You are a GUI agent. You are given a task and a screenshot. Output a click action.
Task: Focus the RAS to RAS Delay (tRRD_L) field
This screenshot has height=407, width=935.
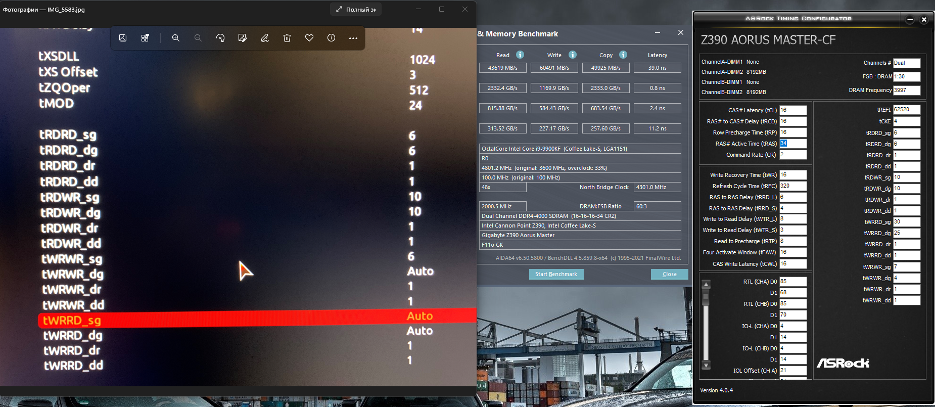tap(793, 197)
